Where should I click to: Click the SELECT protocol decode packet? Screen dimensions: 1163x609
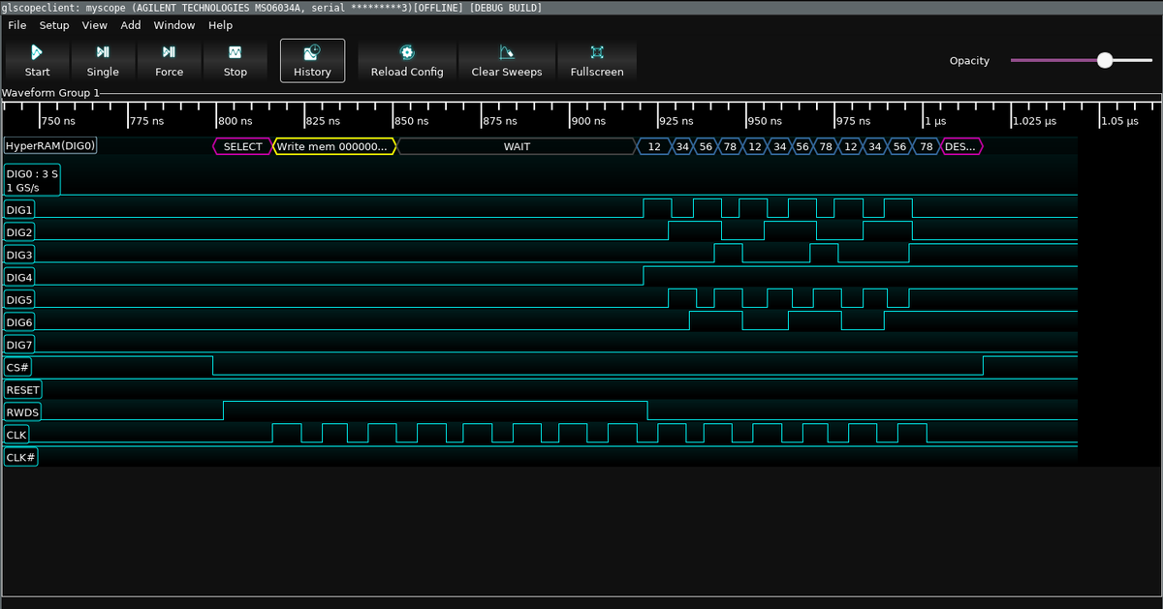(x=243, y=146)
